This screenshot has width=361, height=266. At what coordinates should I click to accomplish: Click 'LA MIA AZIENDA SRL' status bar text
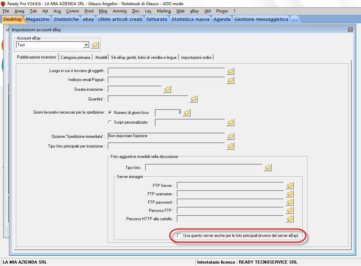pyautogui.click(x=25, y=262)
